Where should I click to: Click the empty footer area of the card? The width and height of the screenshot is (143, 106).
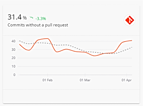[x=71, y=96]
